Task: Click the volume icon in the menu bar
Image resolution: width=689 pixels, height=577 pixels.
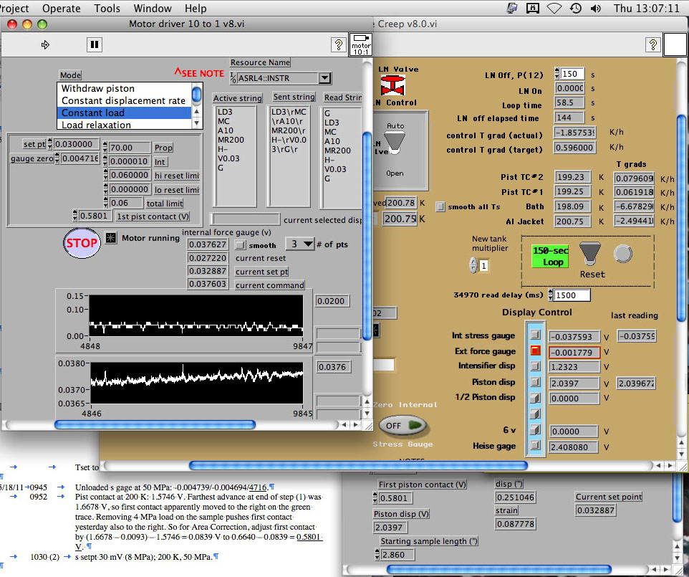Action: (x=594, y=9)
